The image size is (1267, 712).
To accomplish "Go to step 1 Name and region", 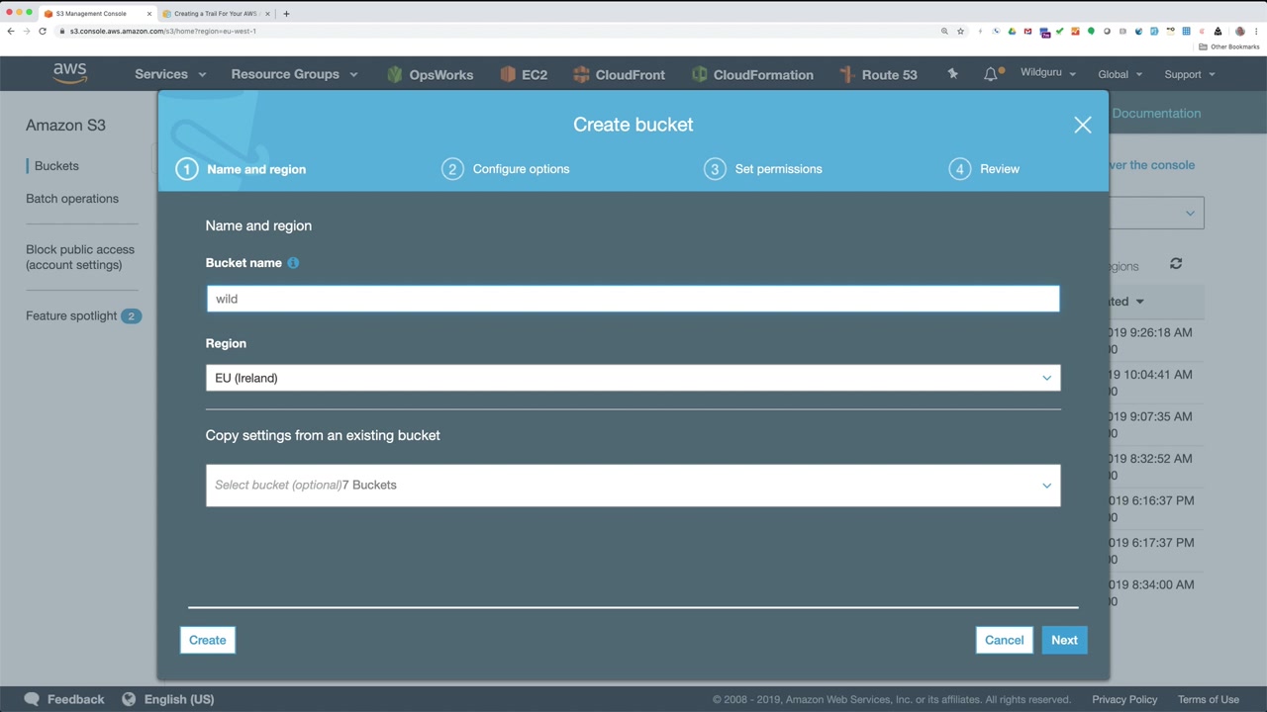I will point(242,169).
